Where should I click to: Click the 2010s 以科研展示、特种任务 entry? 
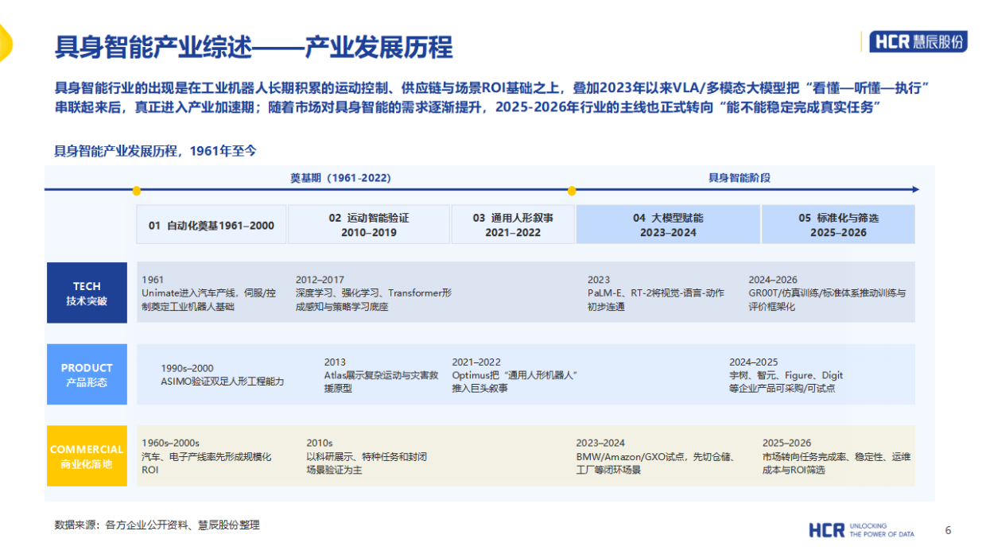click(367, 456)
